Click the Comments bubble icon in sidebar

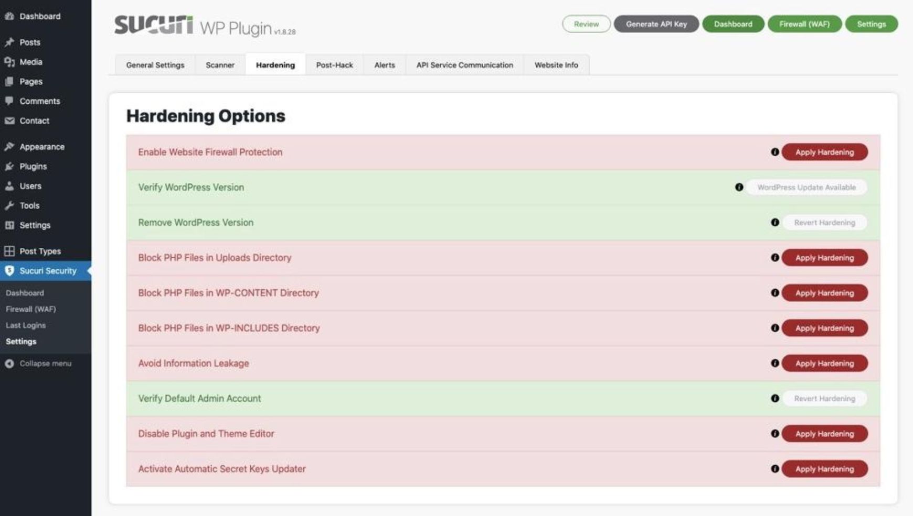click(9, 101)
